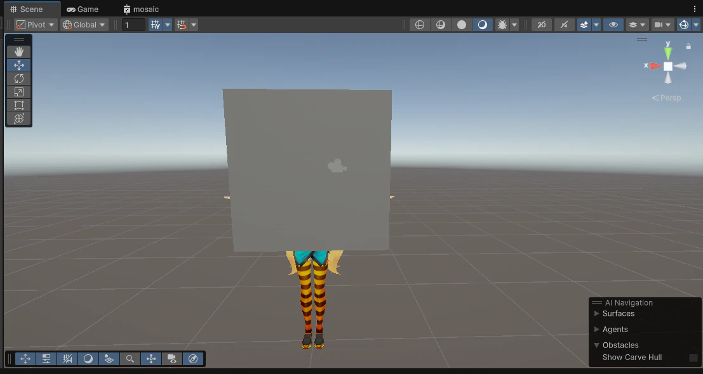
Task: Select the Move tool in the Tools overlay
Action: [x=19, y=65]
